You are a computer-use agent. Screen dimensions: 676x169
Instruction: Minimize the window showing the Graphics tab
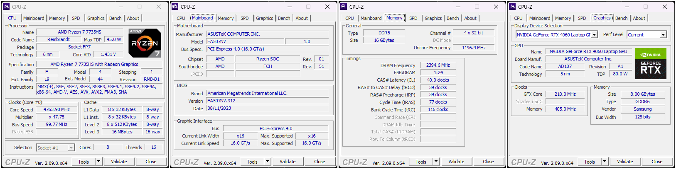tap(627, 7)
